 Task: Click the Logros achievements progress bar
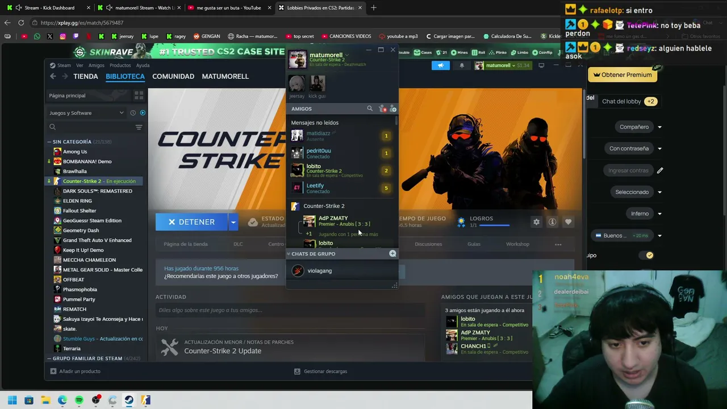pyautogui.click(x=494, y=226)
